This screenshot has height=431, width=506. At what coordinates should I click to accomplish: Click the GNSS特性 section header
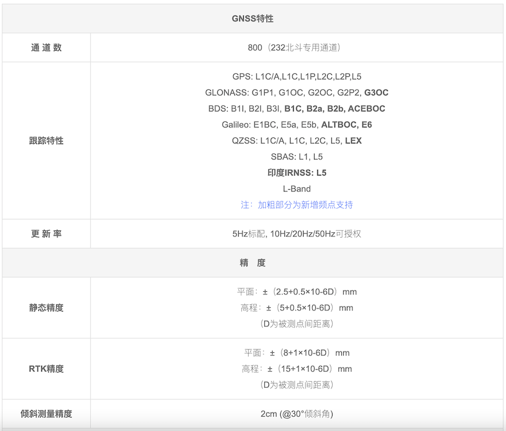(252, 18)
